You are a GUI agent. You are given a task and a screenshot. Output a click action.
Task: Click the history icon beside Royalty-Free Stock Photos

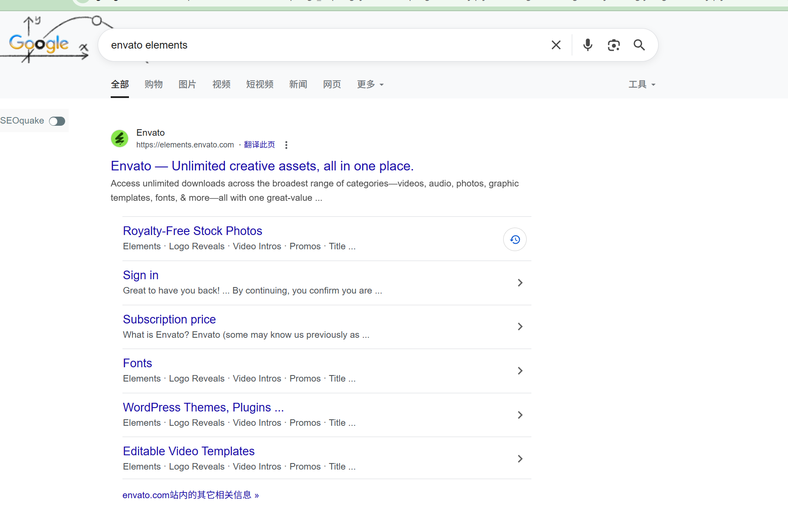(515, 239)
